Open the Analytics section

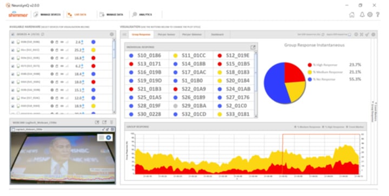coord(142,15)
